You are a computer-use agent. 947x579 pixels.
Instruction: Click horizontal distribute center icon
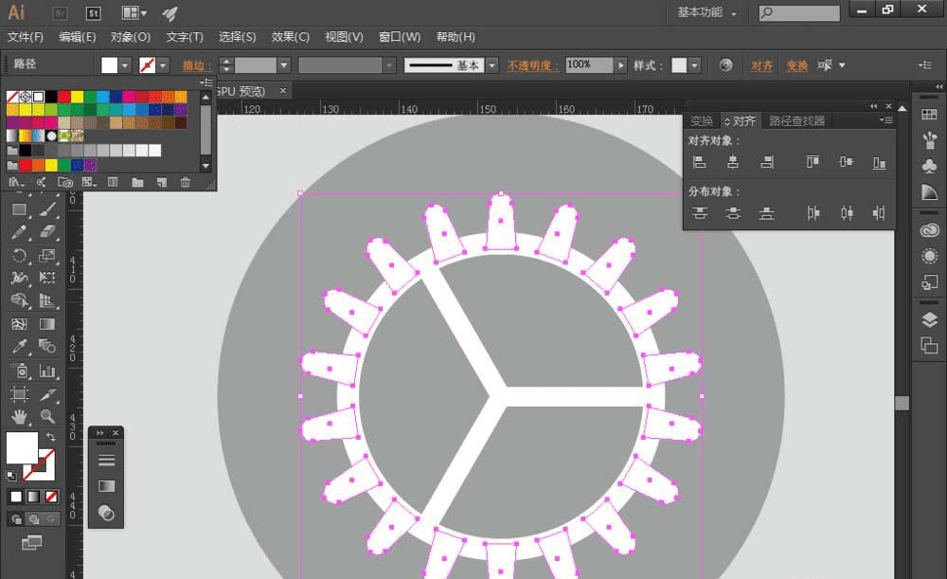847,213
